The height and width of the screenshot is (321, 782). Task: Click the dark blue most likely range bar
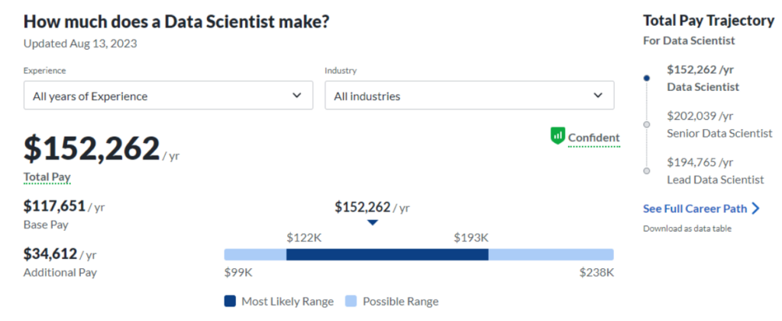[x=387, y=255]
